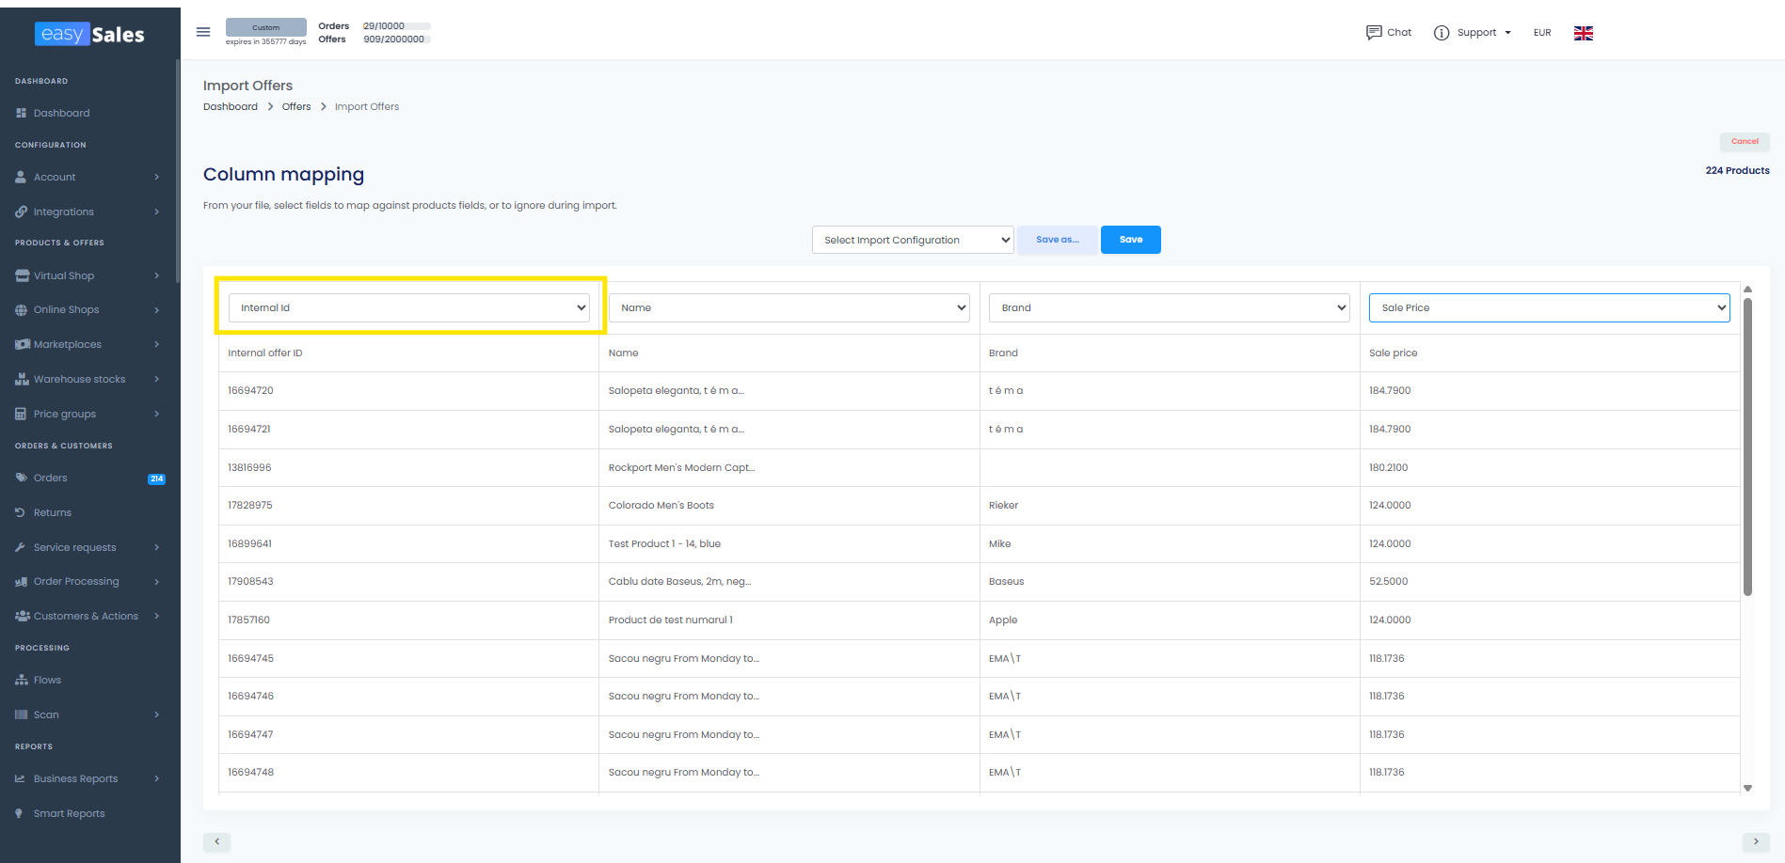Screen dimensions: 1785x863
Task: Select cell 'Test Product 1 - 14, blue'
Action: point(789,543)
